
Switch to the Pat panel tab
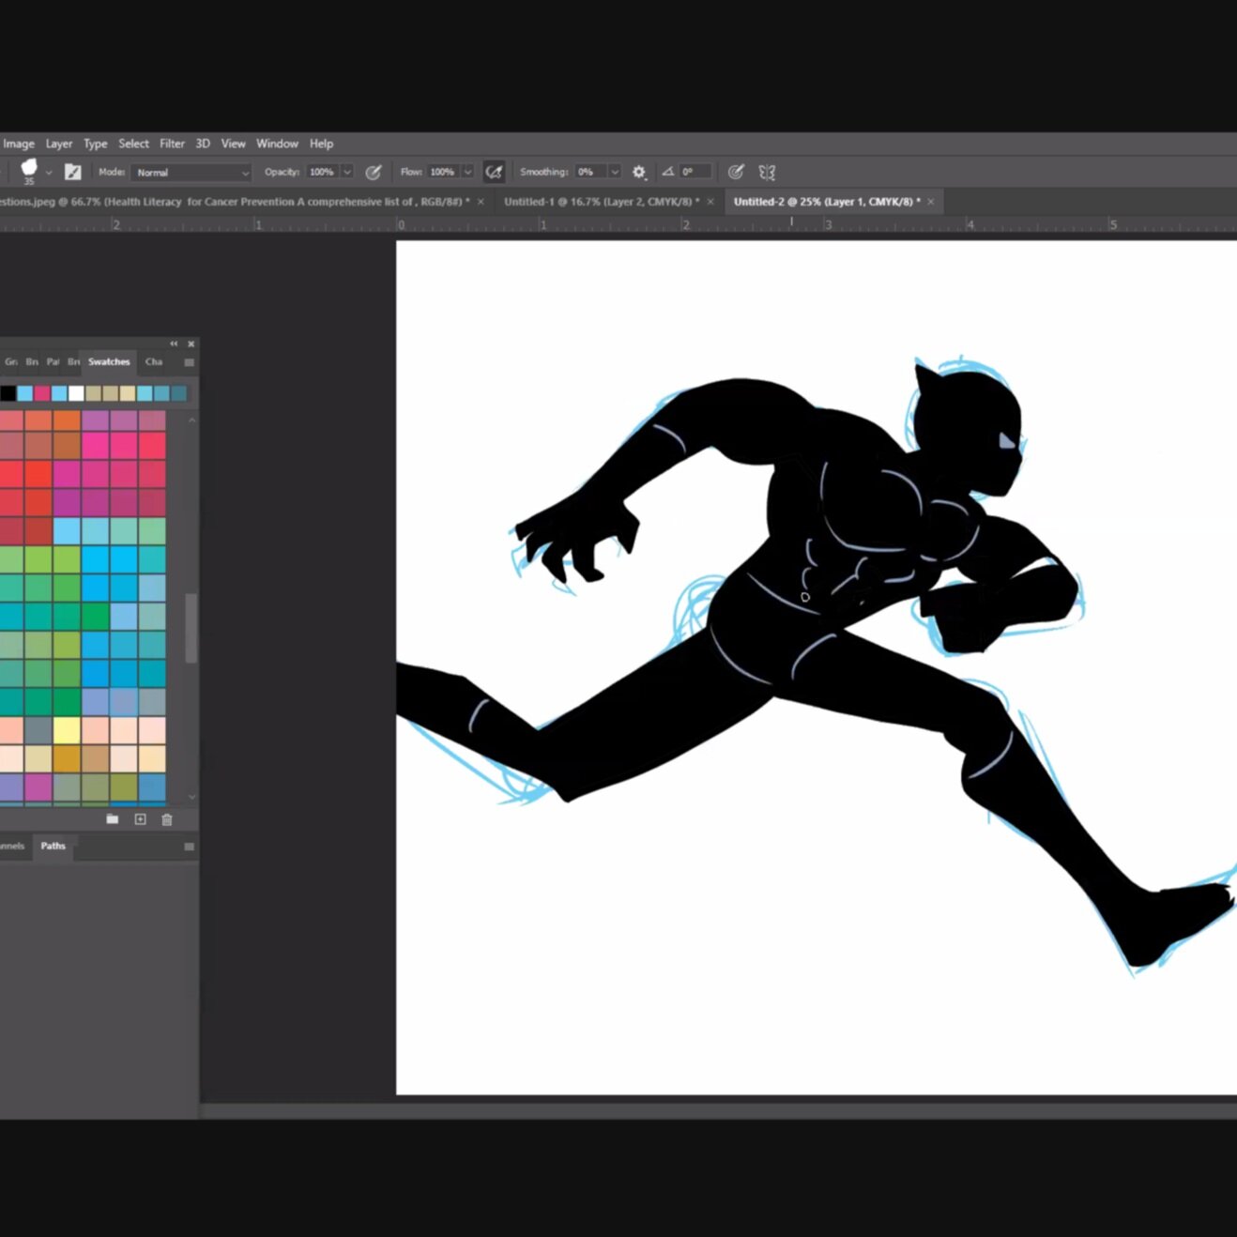click(x=53, y=361)
